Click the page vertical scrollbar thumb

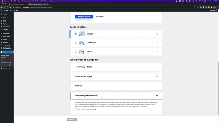[218, 88]
